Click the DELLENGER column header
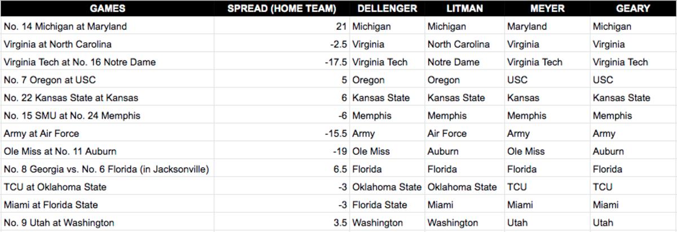The image size is (677, 232). point(387,8)
